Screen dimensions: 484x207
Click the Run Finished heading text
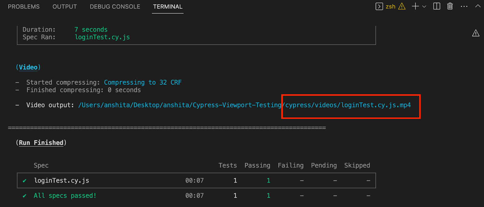click(x=41, y=143)
